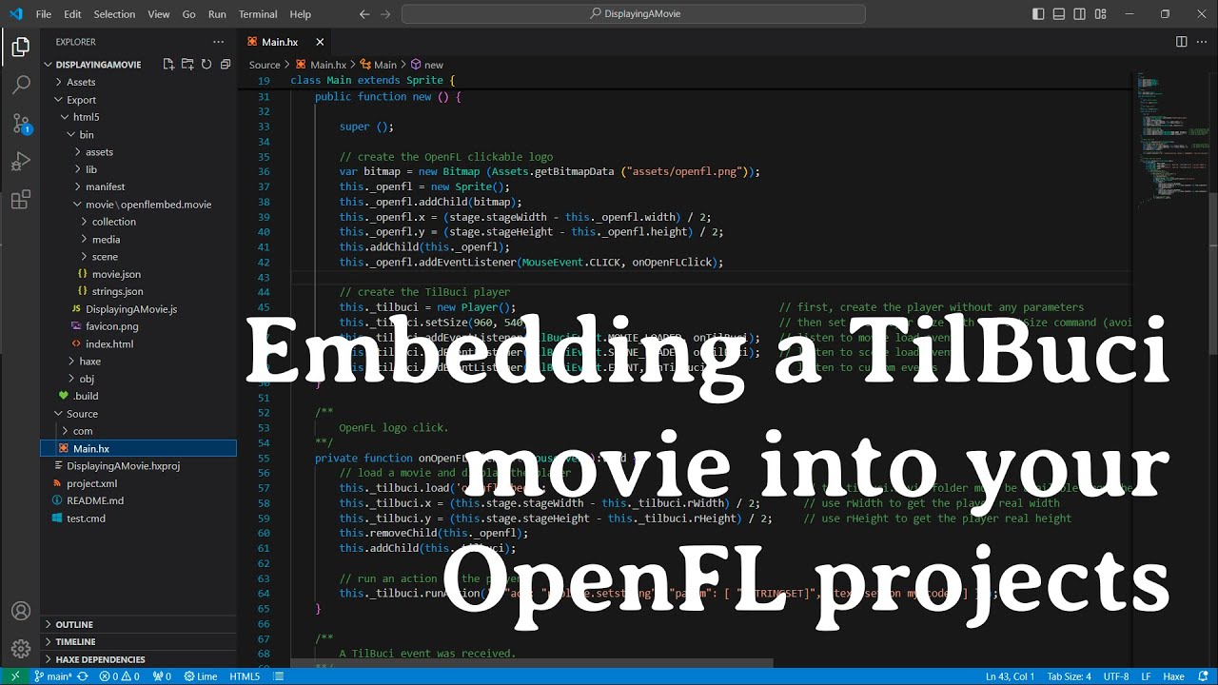Click Refresh Explorer icon

[x=206, y=65]
